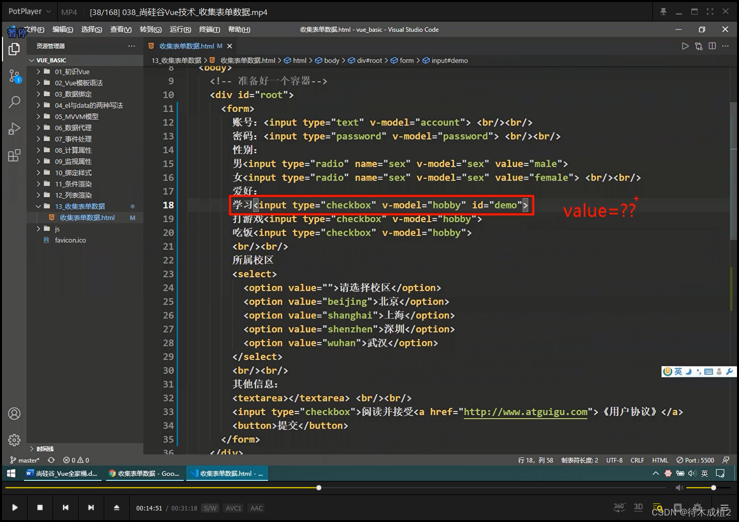Image resolution: width=739 pixels, height=522 pixels.
Task: Click the input#demo breadcrumb
Action: [x=445, y=61]
